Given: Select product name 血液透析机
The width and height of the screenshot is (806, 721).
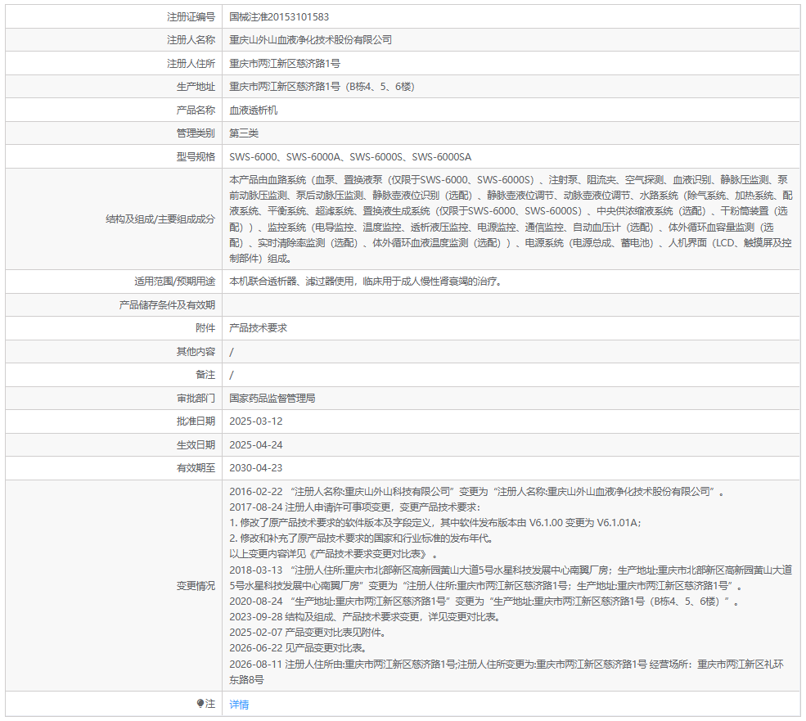Looking at the screenshot, I should (x=254, y=110).
